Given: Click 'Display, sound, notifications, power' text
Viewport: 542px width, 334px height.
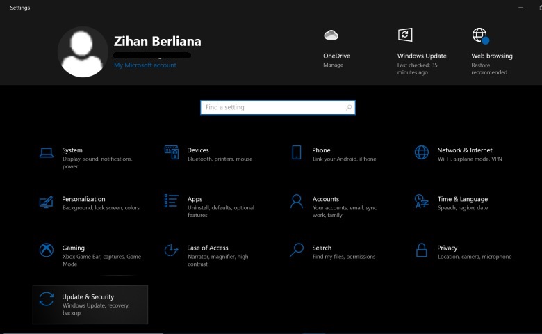Looking at the screenshot, I should coord(97,163).
